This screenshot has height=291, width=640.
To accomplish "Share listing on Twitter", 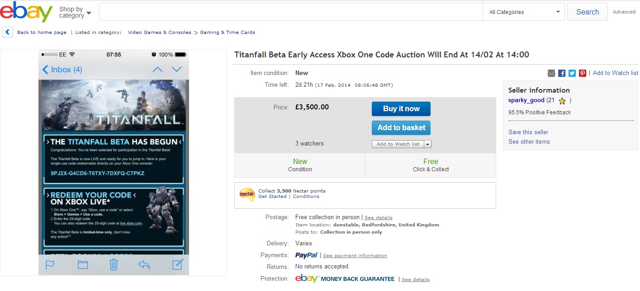I will click(x=572, y=73).
